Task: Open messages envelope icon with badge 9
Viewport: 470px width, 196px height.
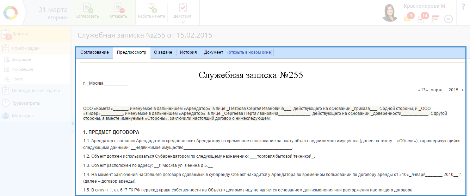Action: click(408, 18)
